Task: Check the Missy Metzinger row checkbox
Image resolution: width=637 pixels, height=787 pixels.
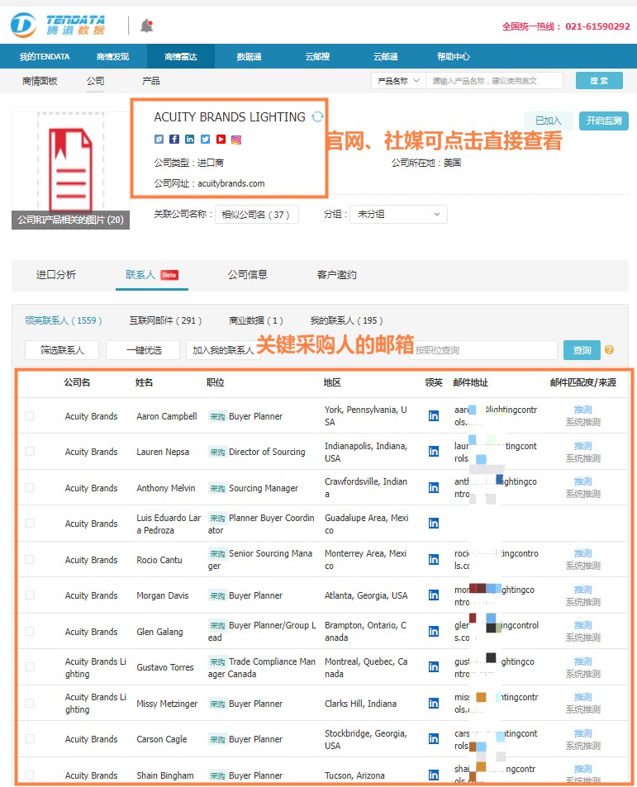Action: pyautogui.click(x=30, y=704)
